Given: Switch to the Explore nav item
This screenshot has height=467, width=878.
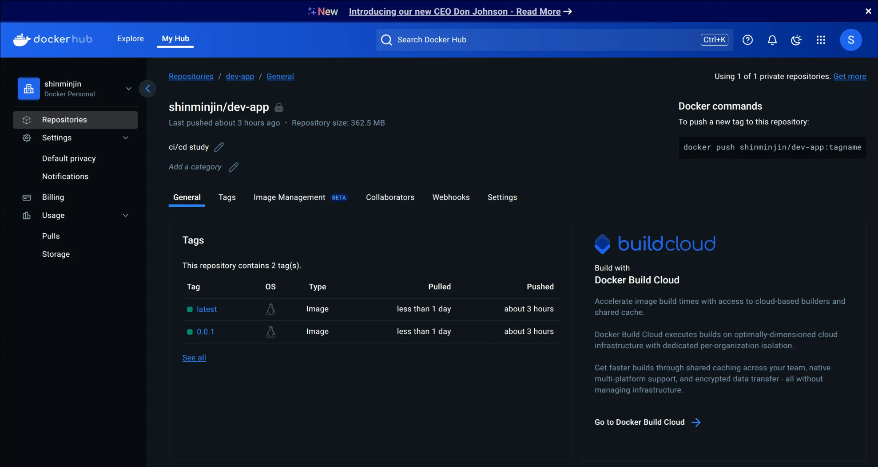Looking at the screenshot, I should [131, 39].
